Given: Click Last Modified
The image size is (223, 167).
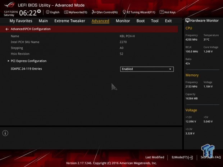Looking at the screenshot, I should [x=155, y=157].
